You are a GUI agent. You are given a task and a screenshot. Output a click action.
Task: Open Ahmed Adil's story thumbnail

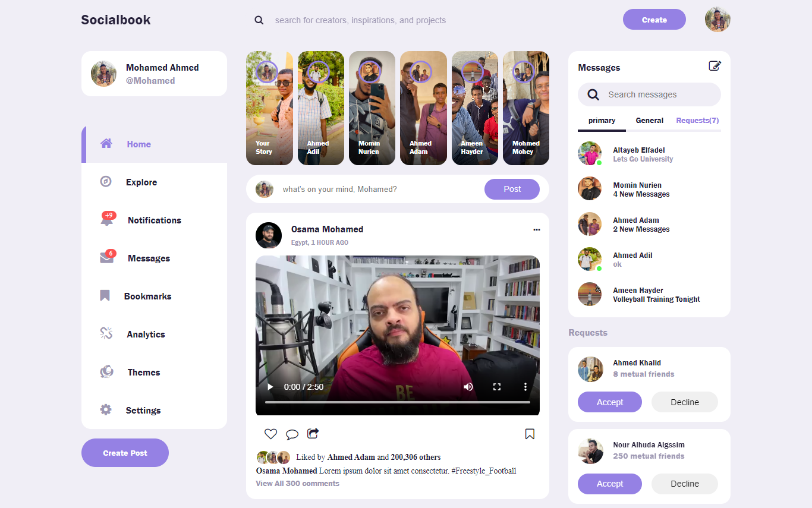tap(320, 108)
